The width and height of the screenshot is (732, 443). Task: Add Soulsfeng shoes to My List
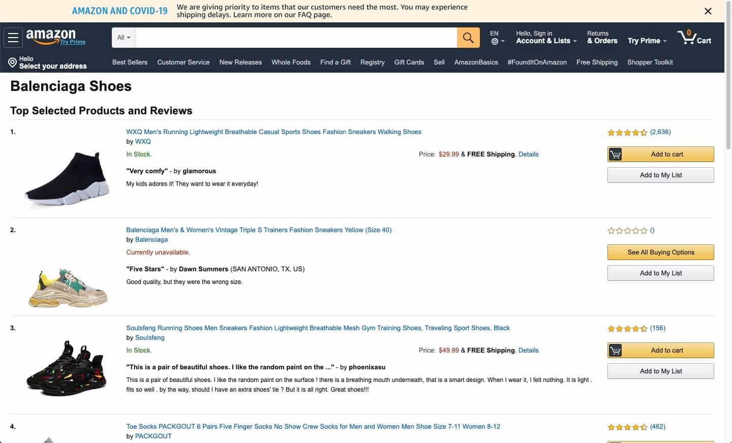pos(661,371)
